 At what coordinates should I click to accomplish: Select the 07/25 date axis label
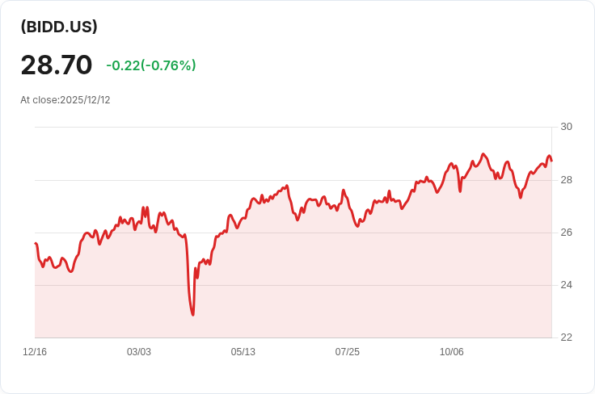click(x=348, y=352)
